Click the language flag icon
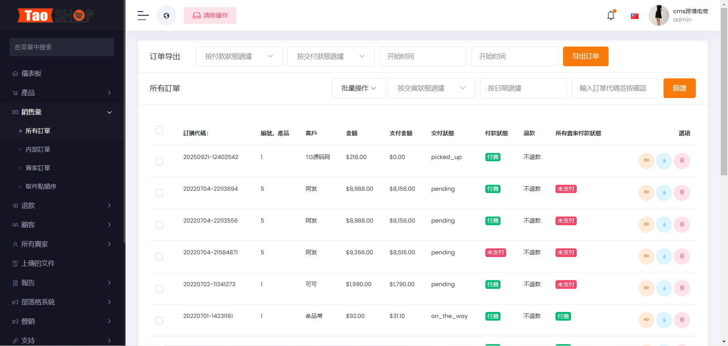 [x=634, y=16]
